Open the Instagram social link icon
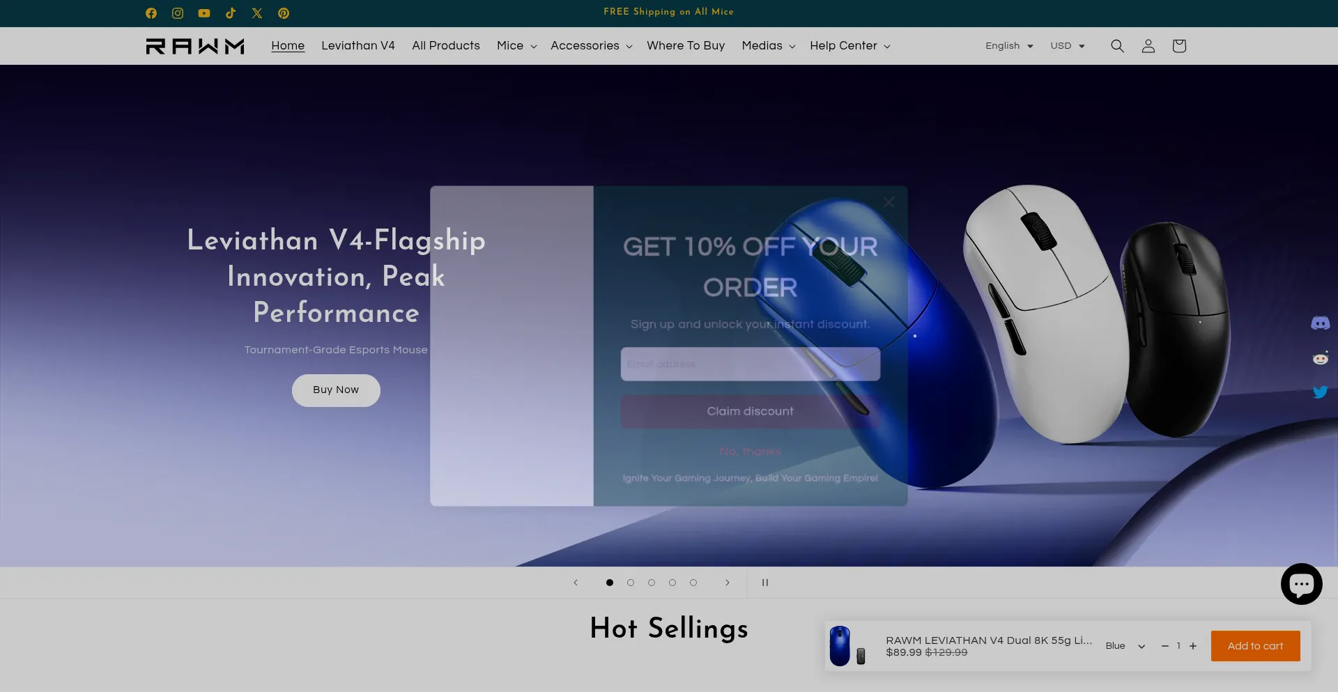Image resolution: width=1338 pixels, height=692 pixels. coord(178,13)
